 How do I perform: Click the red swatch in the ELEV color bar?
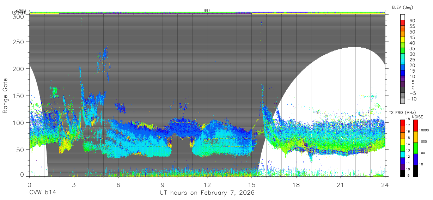tap(403, 23)
